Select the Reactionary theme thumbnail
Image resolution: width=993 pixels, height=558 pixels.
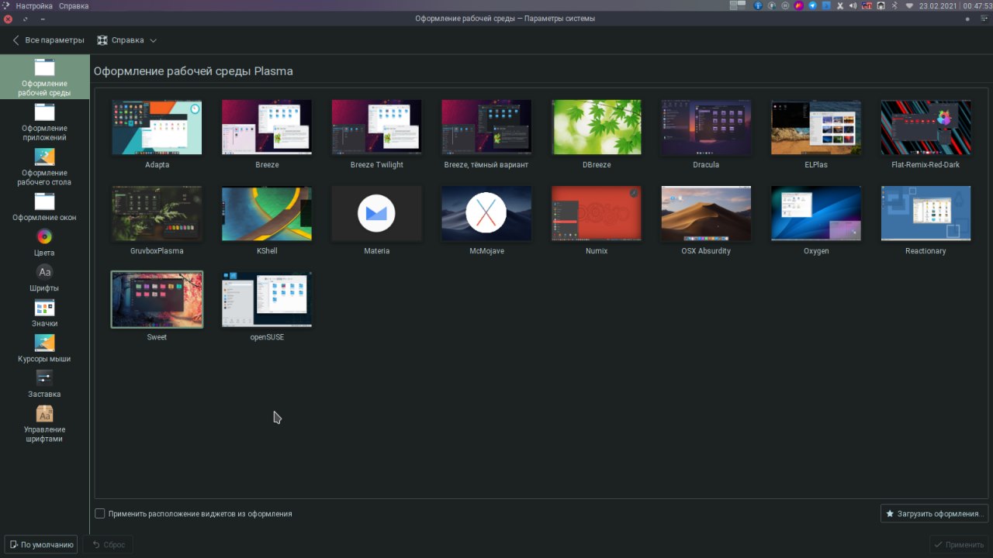pyautogui.click(x=926, y=213)
